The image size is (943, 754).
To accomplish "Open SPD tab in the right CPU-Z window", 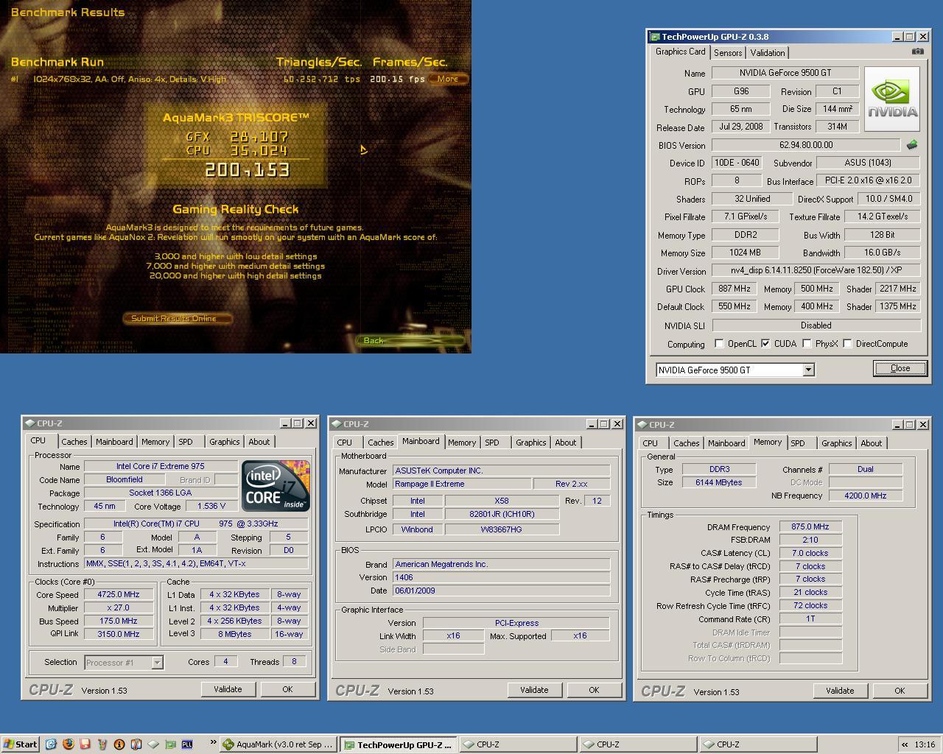I will [x=798, y=443].
